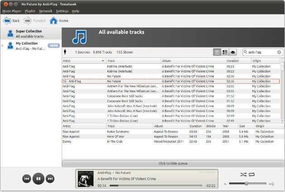Screen dimensions: 285x192
Task: Click the Track column header in upper list
Action: pyautogui.click(x=133, y=61)
